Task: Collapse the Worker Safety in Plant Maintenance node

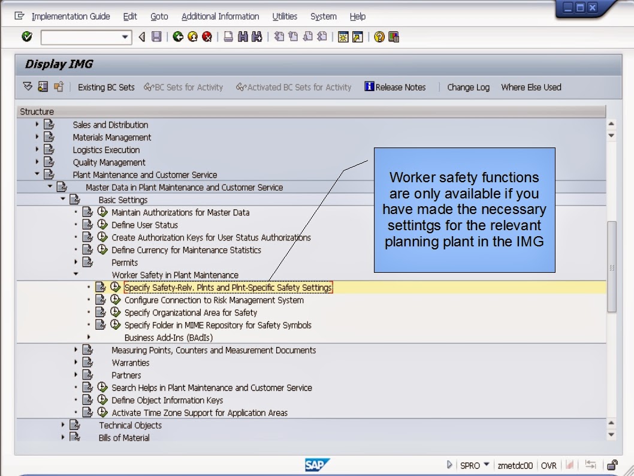Action: click(x=76, y=275)
